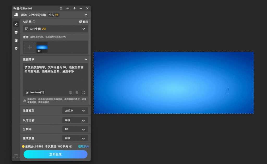Click the 总积分:69889 text

click(34, 146)
